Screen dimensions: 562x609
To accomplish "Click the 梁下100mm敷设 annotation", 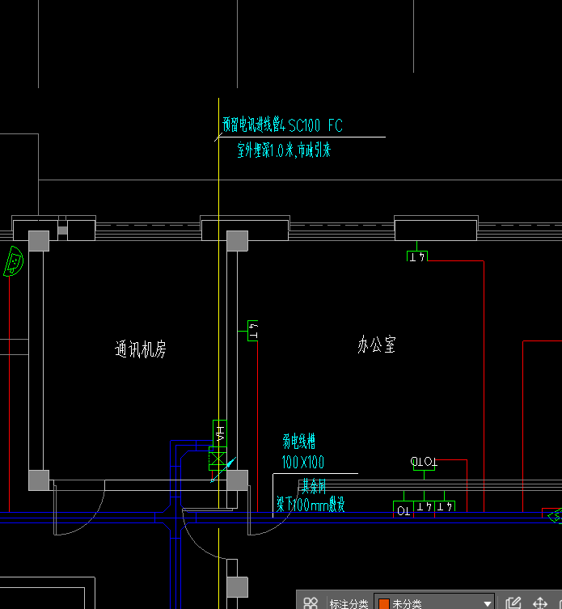I will point(311,505).
